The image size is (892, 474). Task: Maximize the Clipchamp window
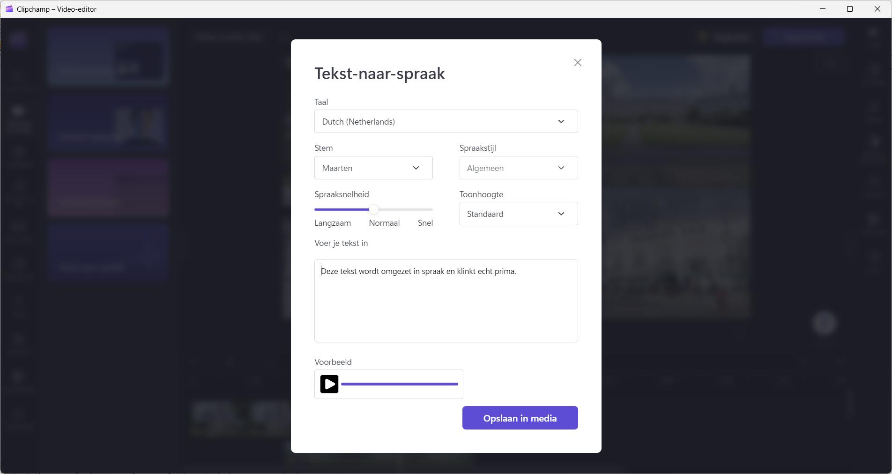(850, 9)
